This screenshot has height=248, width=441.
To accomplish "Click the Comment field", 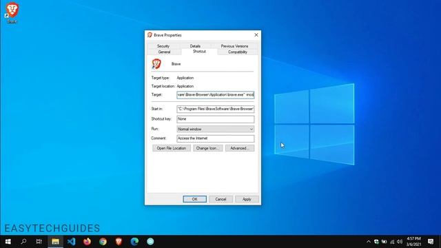I will 216,138.
